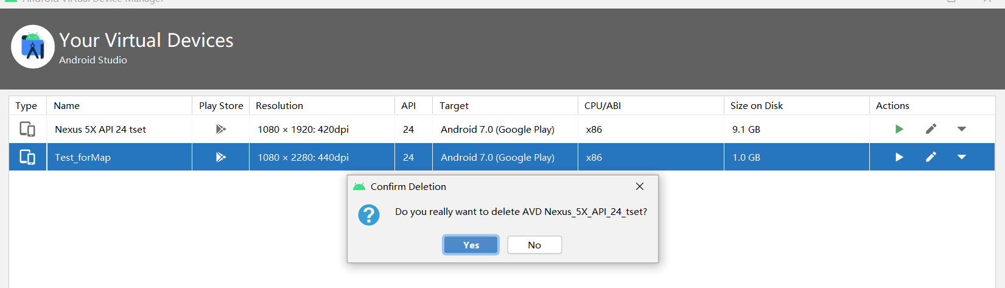Image resolution: width=1005 pixels, height=288 pixels.
Task: Cancel deletion with No button
Action: (534, 245)
